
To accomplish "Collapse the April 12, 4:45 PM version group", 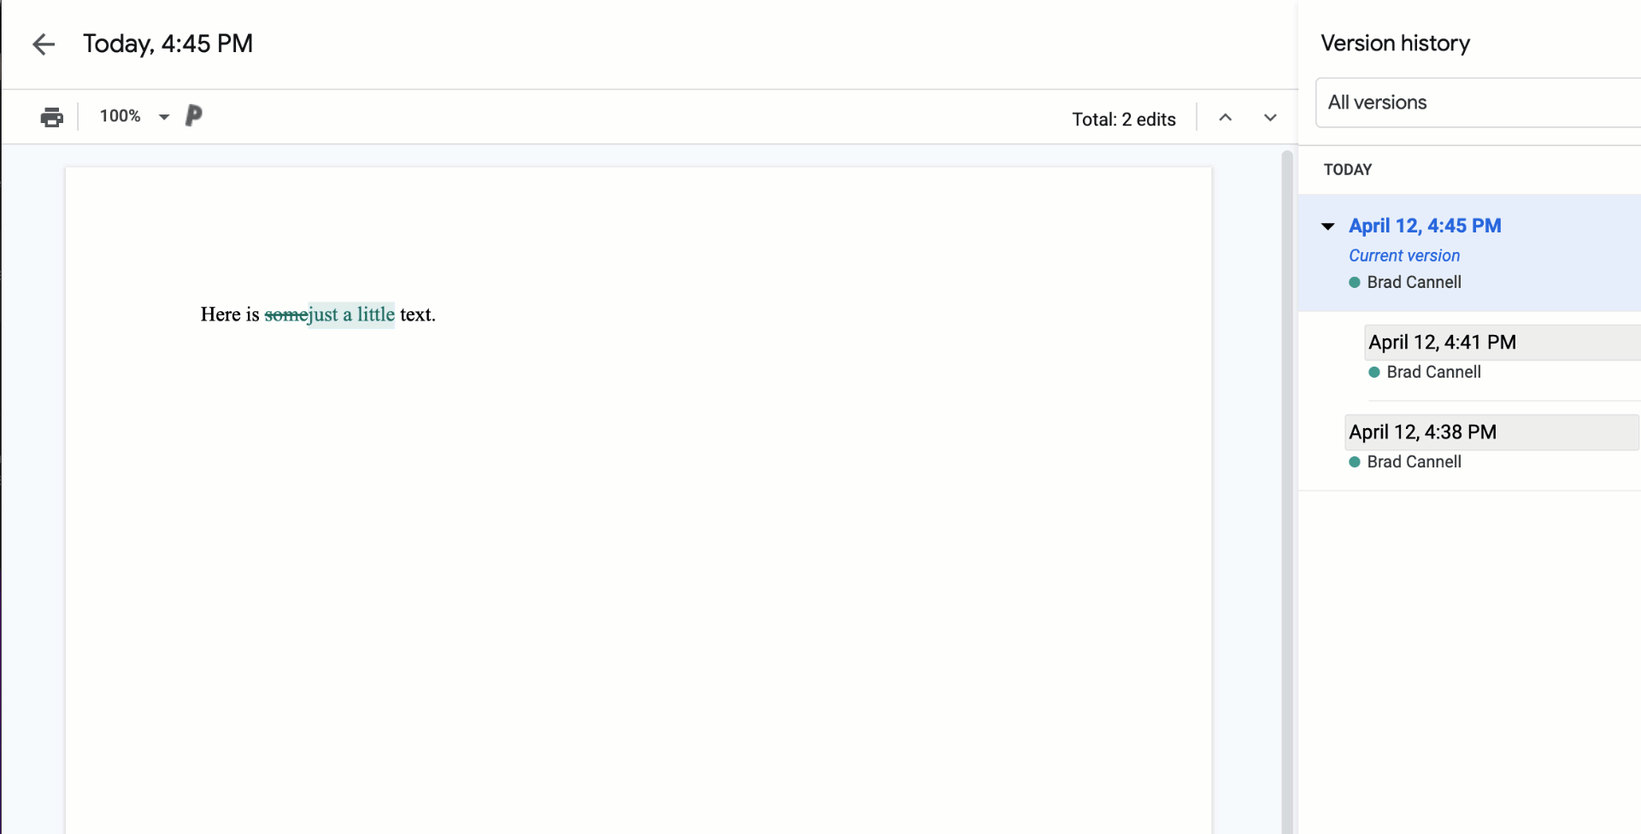I will pyautogui.click(x=1328, y=226).
